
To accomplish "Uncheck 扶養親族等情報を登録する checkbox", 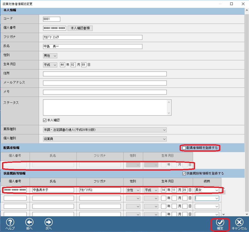I will pos(184,174).
